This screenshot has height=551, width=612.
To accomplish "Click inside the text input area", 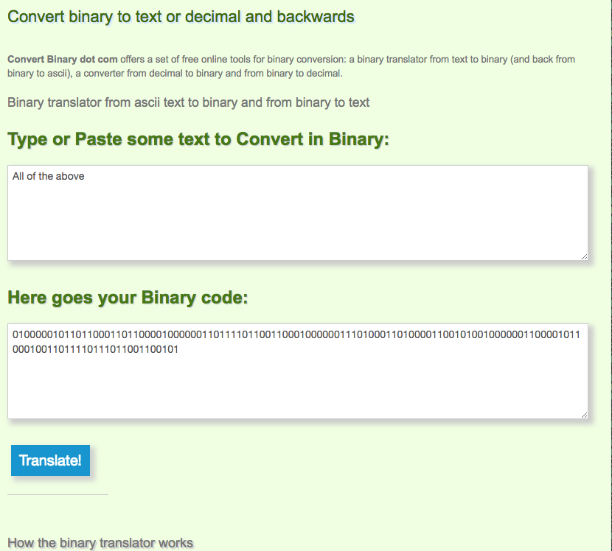I will [297, 212].
